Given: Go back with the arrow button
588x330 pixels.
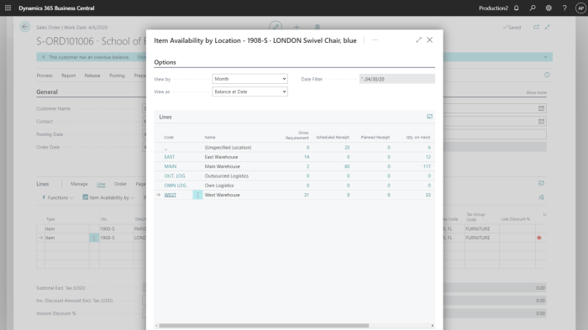Looking at the screenshot, I should [24, 27].
